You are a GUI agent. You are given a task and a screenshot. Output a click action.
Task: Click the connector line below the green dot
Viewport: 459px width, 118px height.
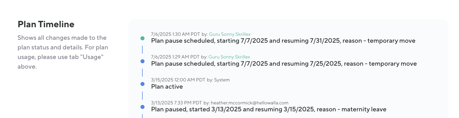[142, 50]
